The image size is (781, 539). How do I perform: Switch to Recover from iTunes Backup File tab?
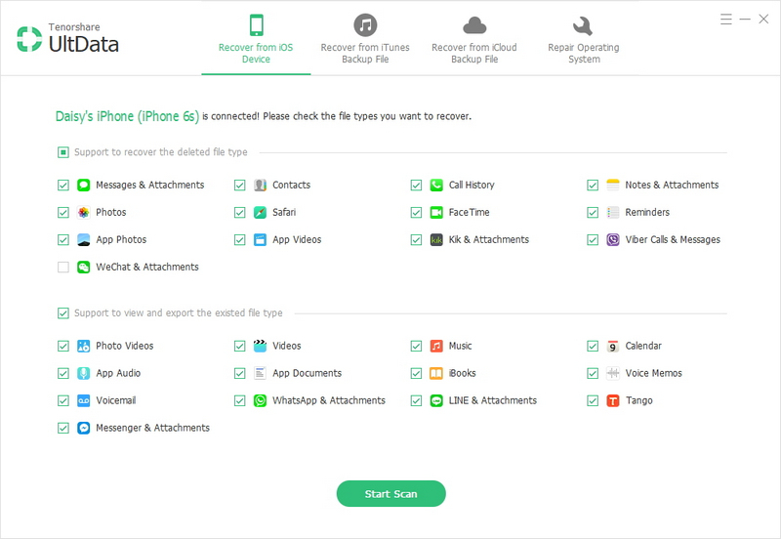tap(365, 39)
